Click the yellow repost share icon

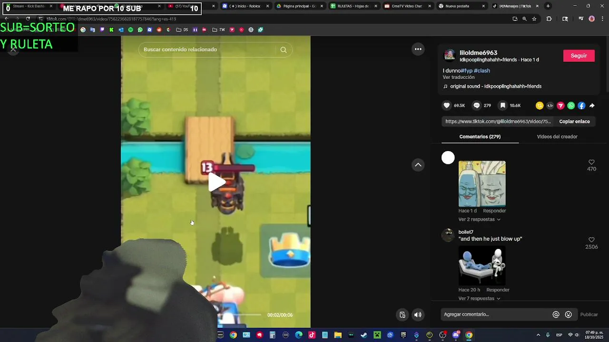(540, 105)
